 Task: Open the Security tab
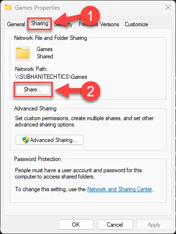64,24
